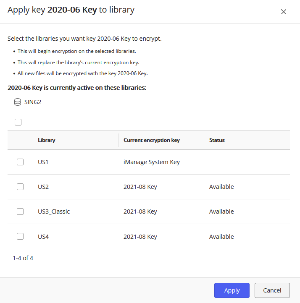Cancel applying the encryption key
The width and height of the screenshot is (300, 303).
[272, 290]
